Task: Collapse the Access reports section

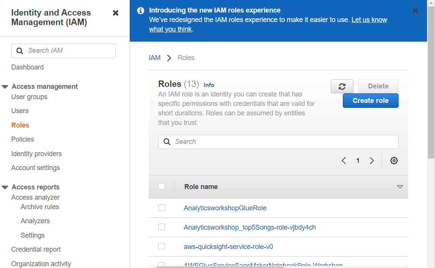Action: pyautogui.click(x=5, y=187)
